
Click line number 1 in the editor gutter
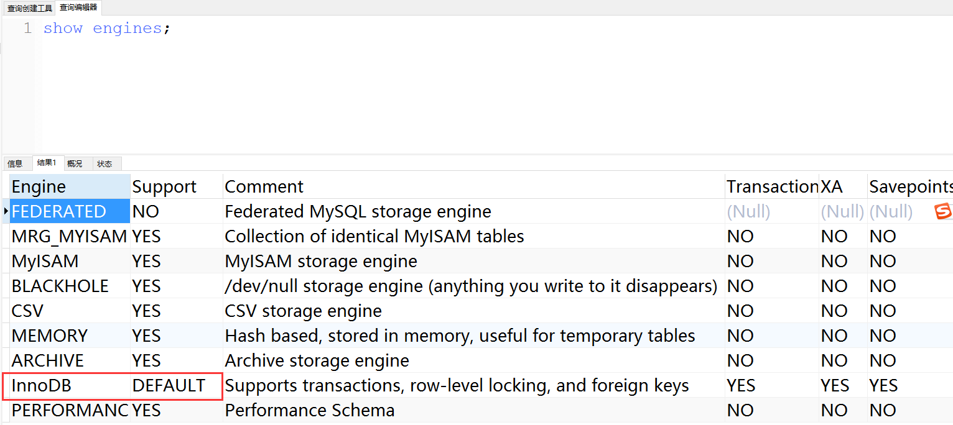[x=27, y=29]
